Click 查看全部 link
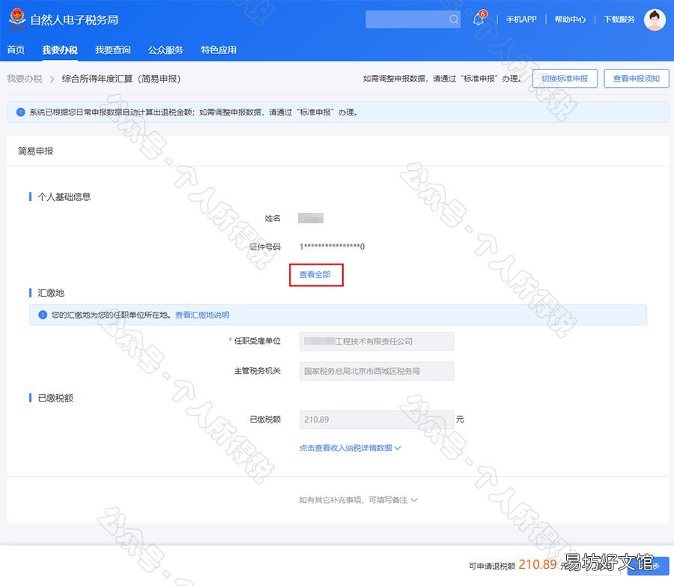The width and height of the screenshot is (674, 586). [315, 274]
